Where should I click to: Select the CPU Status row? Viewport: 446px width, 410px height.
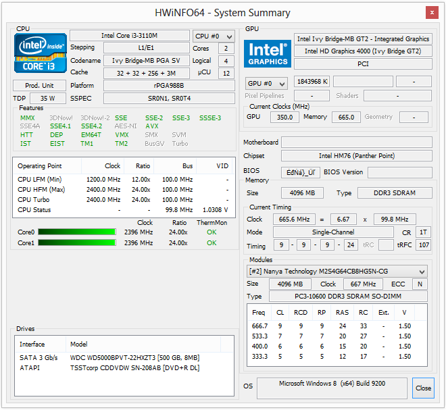pos(124,210)
